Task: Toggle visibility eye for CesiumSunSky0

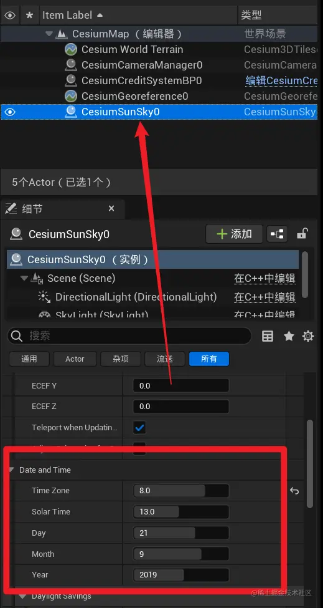Action: pos(10,112)
